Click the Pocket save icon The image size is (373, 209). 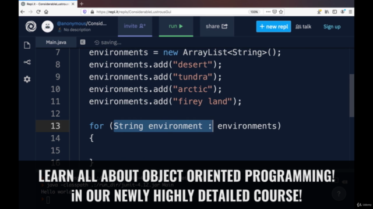tap(275, 12)
